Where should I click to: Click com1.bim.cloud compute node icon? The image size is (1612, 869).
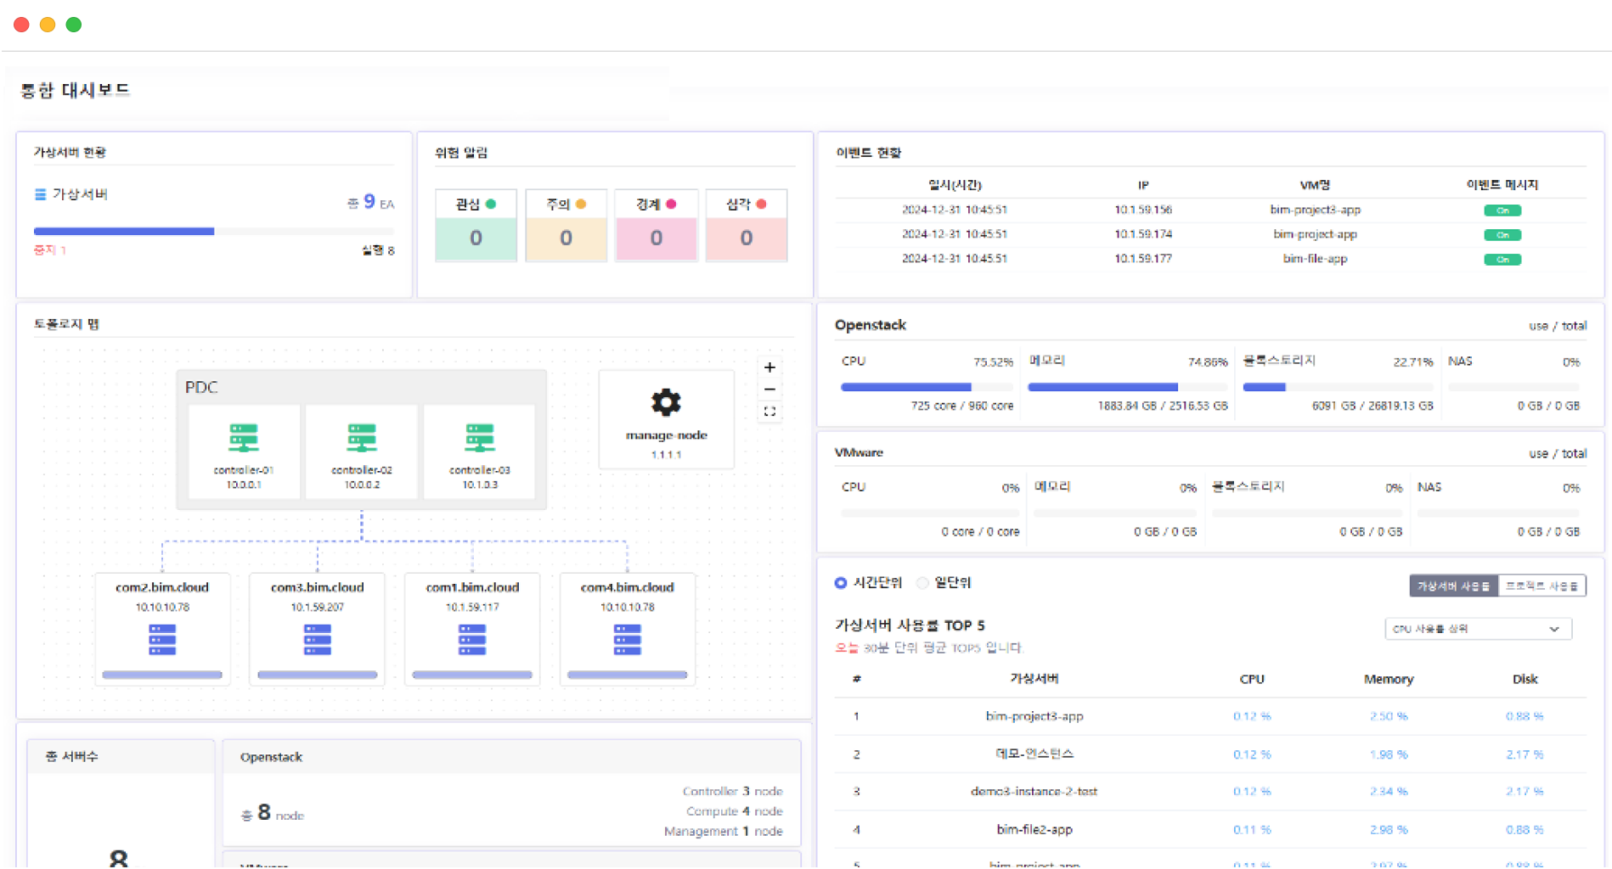[472, 640]
